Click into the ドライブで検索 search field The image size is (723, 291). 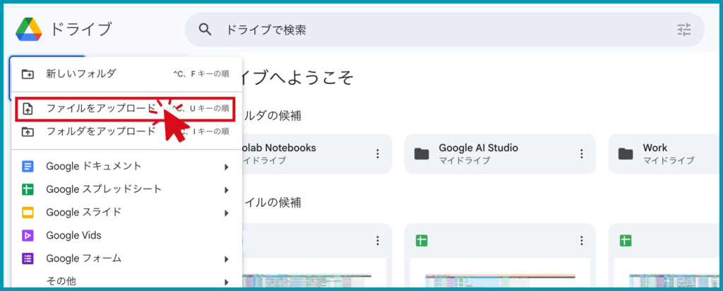pos(445,30)
